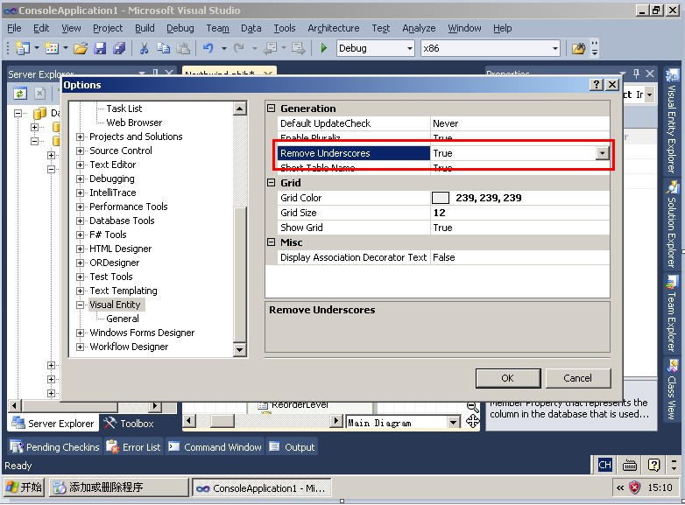685x505 pixels.
Task: Switch to the Toolbox tab
Action: point(129,424)
